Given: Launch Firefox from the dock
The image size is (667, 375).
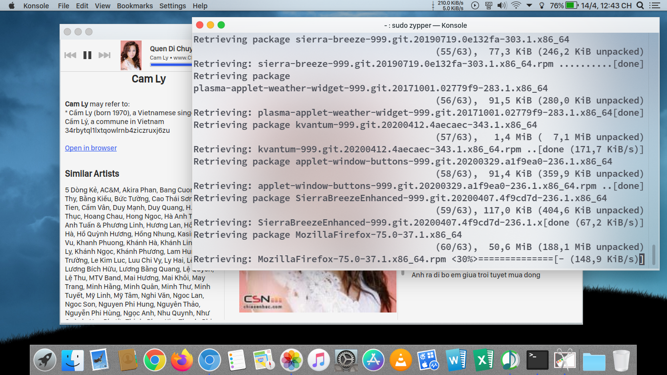Looking at the screenshot, I should 182,360.
